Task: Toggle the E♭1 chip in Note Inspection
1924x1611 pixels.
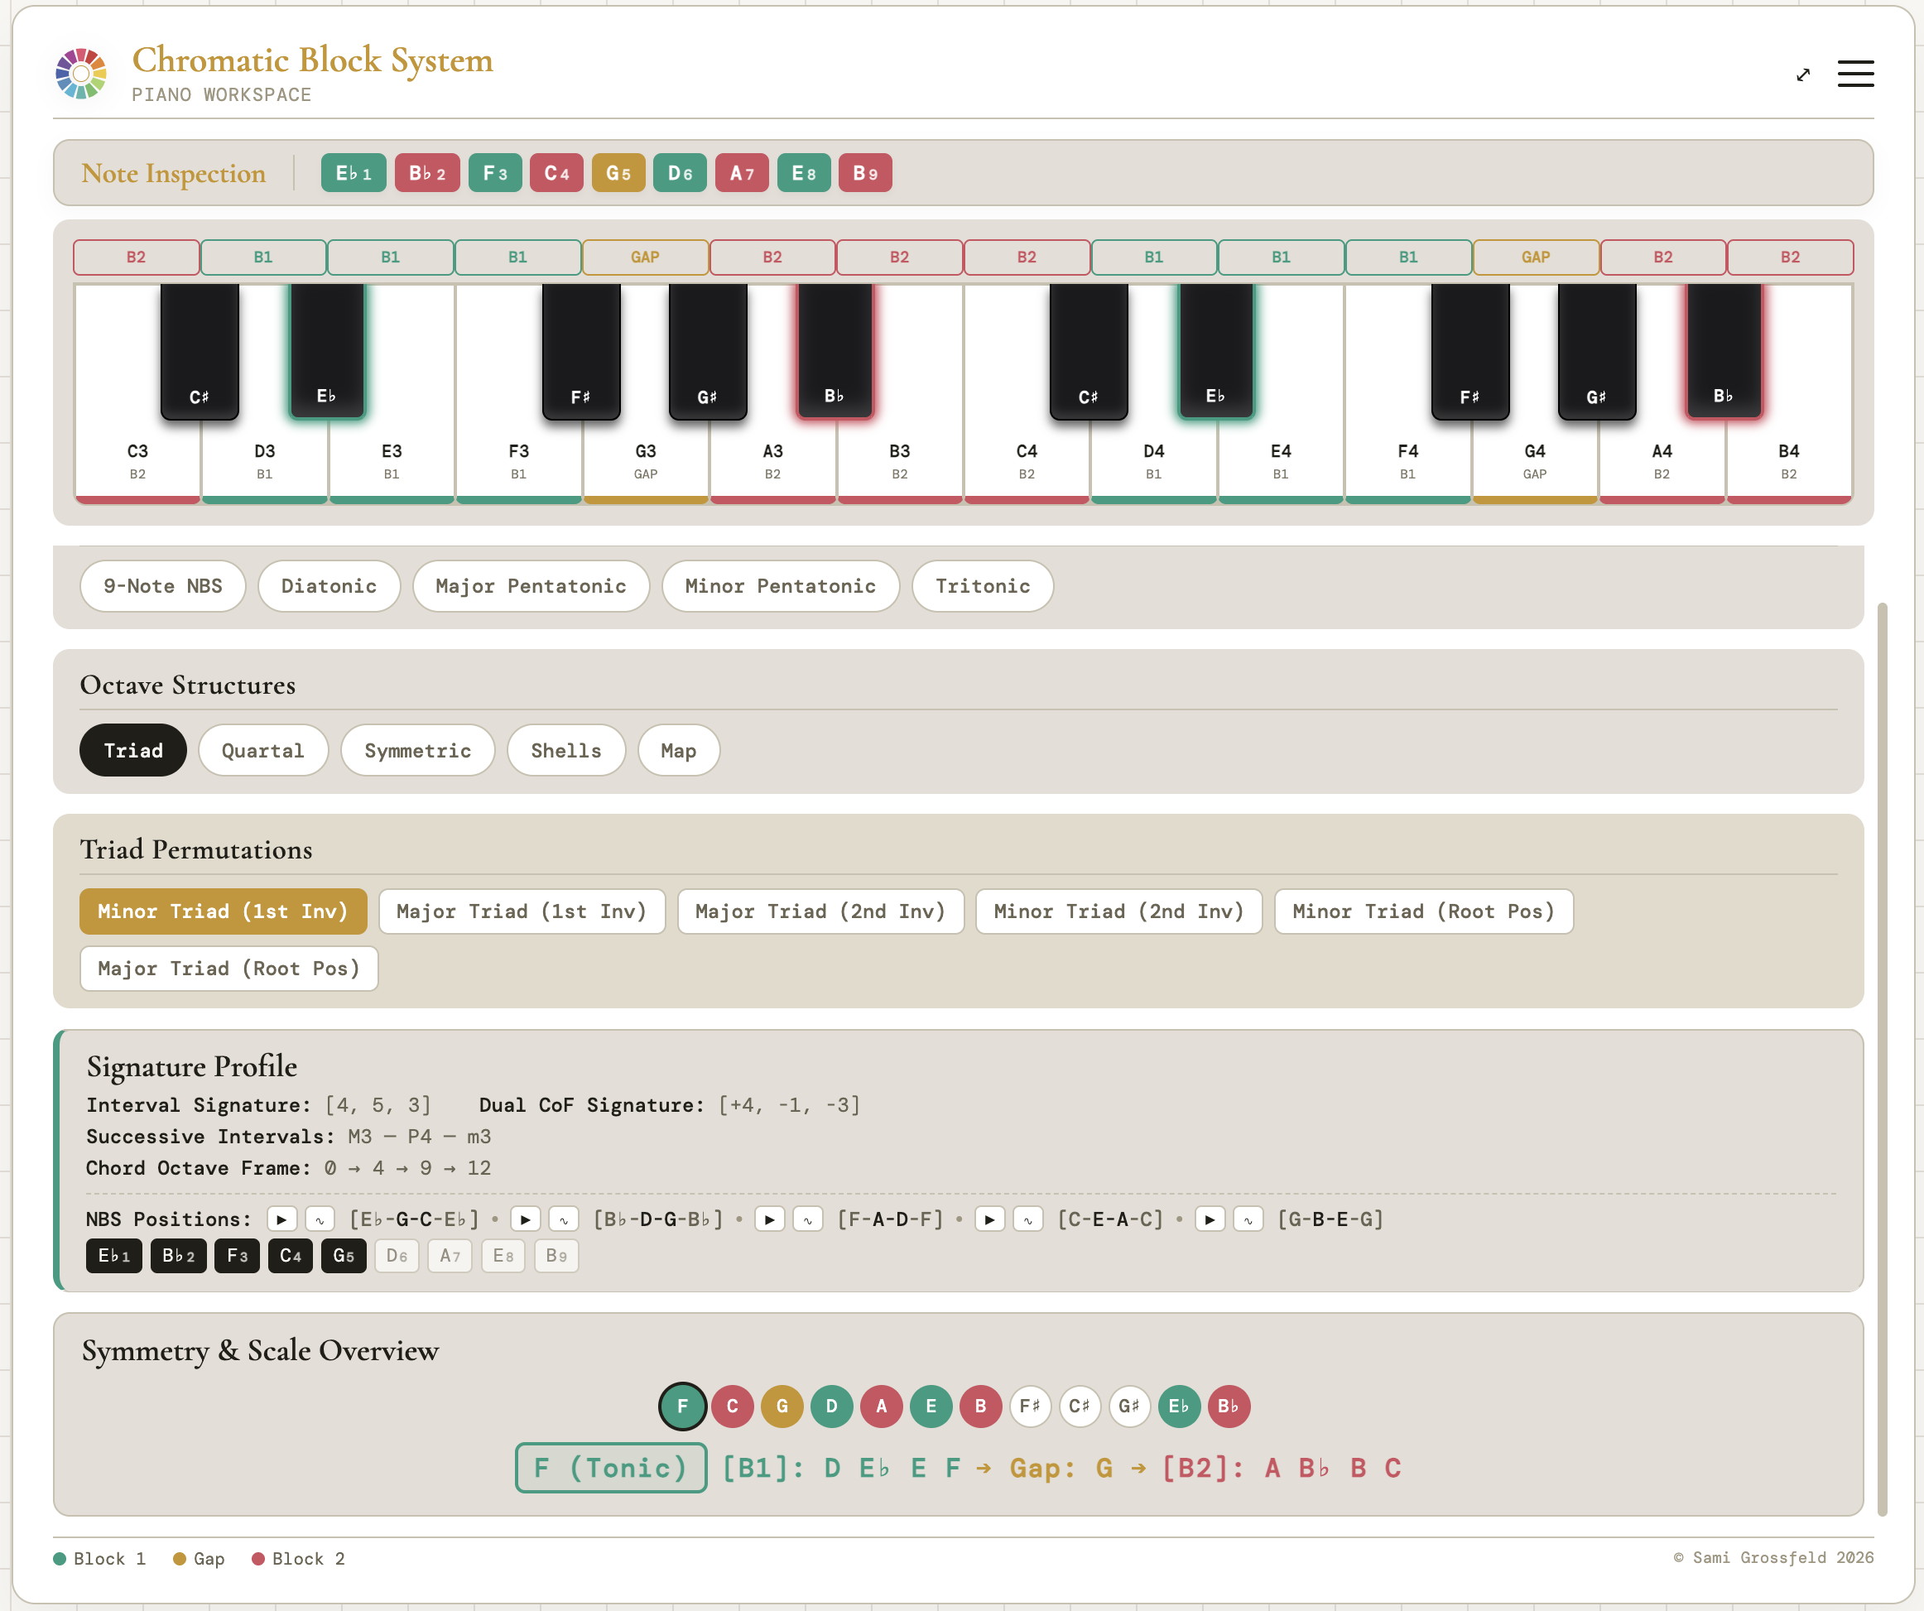Action: pos(354,172)
